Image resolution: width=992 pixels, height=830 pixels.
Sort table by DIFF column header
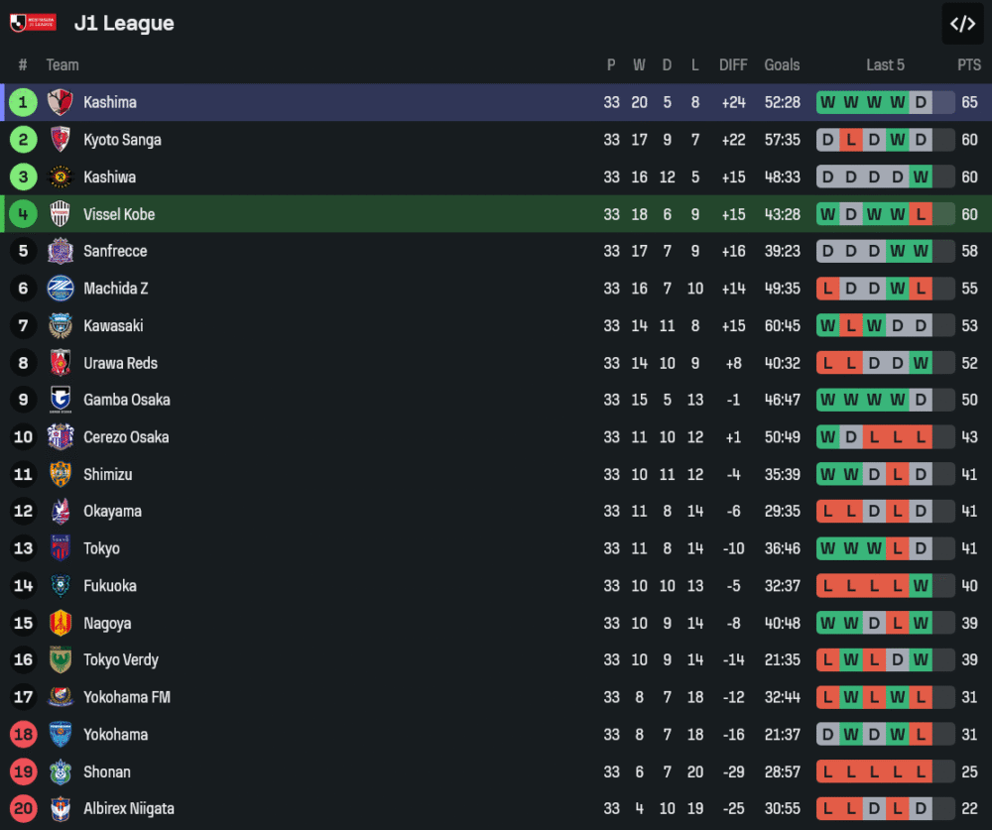(x=733, y=64)
